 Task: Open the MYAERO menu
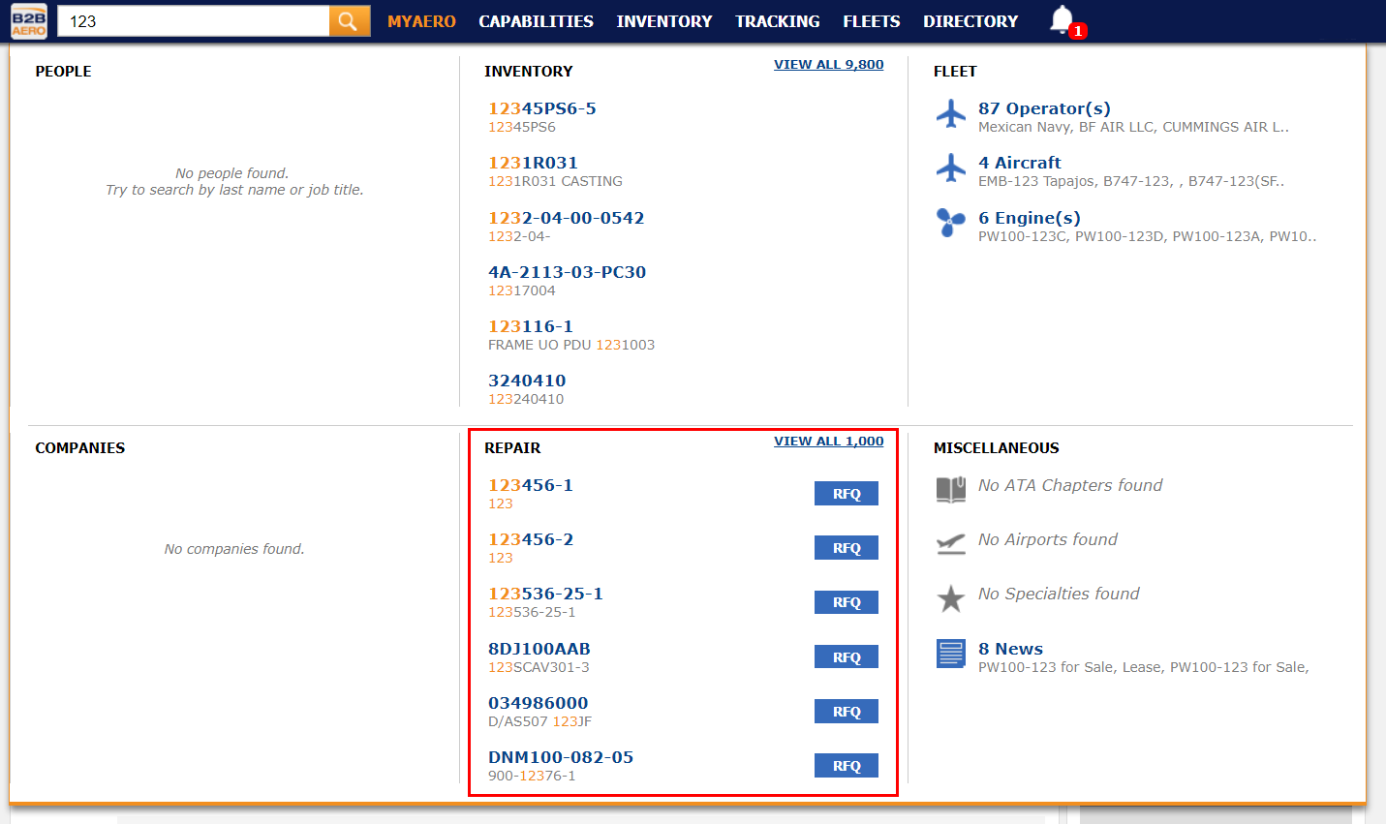(421, 21)
